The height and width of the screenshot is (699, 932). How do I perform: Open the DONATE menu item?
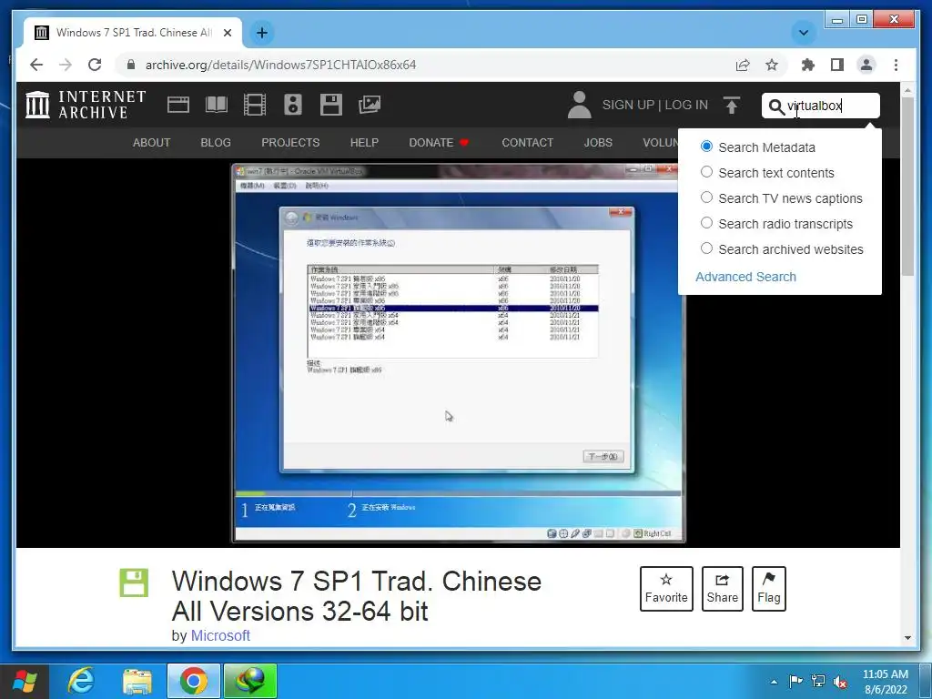(x=439, y=143)
